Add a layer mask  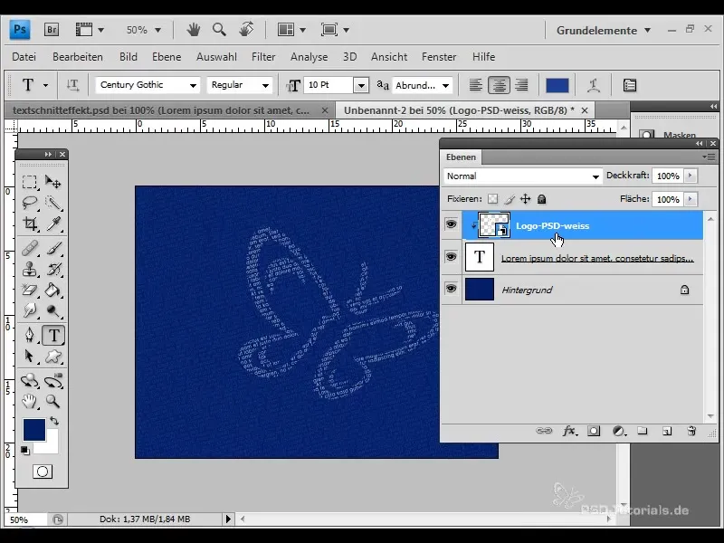tap(594, 431)
